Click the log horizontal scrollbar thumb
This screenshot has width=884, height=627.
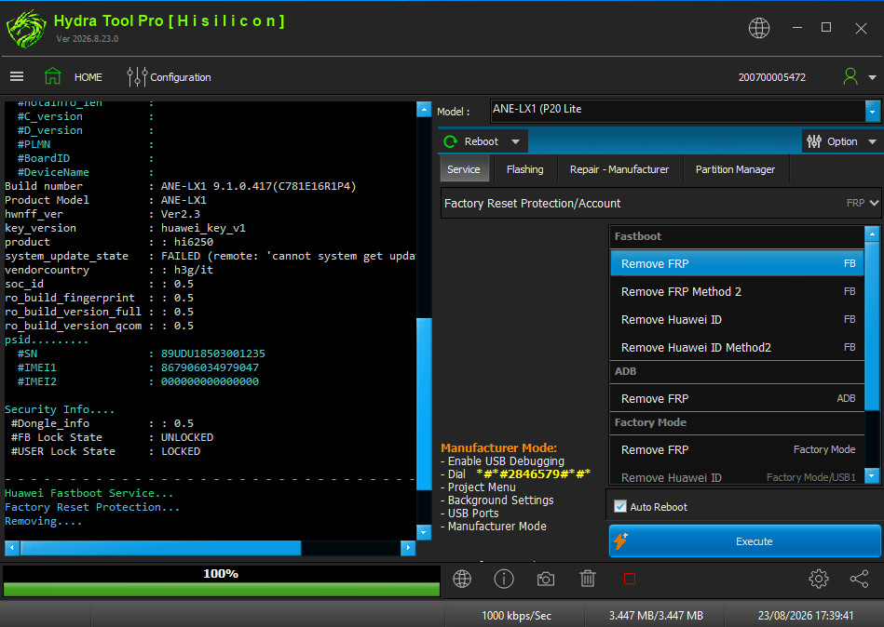160,547
